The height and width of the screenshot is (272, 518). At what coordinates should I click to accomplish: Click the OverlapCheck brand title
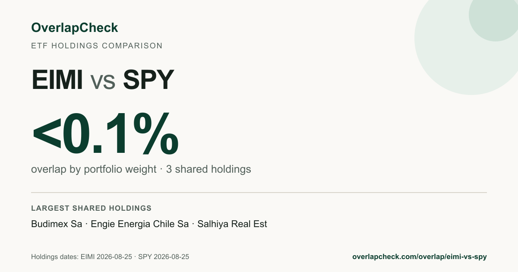coord(74,28)
